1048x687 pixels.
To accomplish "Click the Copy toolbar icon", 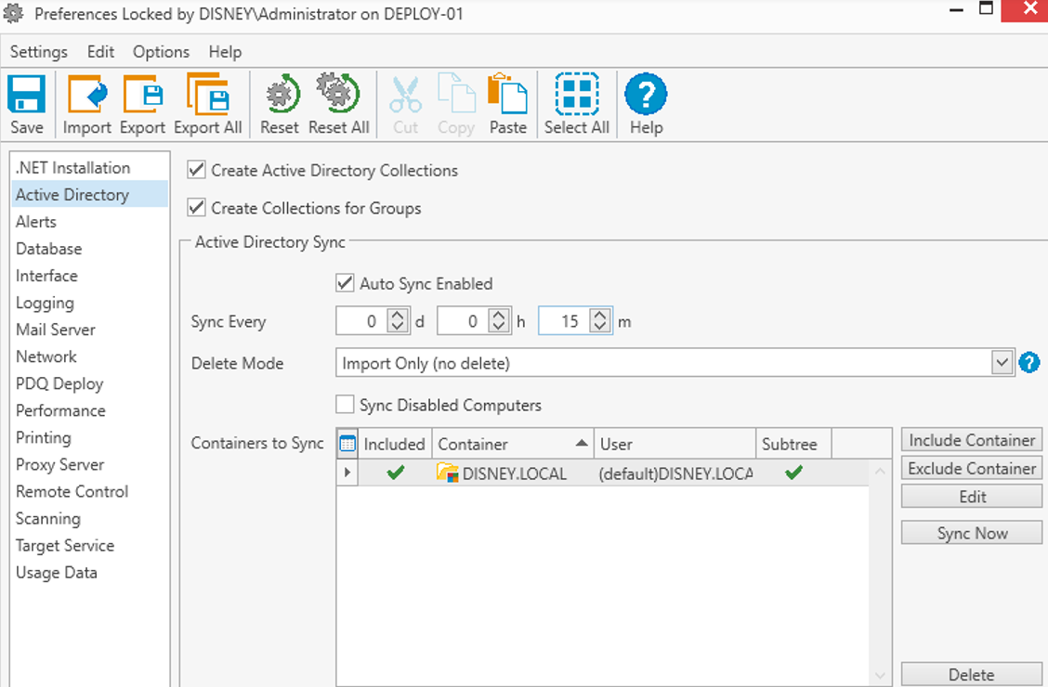I will click(x=456, y=94).
